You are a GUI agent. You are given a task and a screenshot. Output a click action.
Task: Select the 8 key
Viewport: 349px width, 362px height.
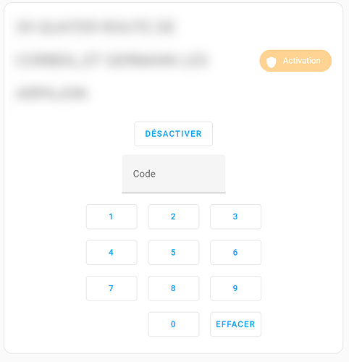click(x=174, y=288)
